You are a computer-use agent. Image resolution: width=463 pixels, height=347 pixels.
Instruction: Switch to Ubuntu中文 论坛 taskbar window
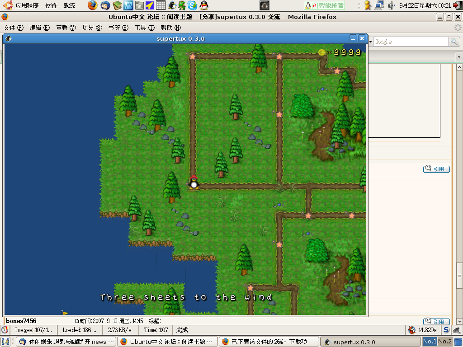[167, 342]
